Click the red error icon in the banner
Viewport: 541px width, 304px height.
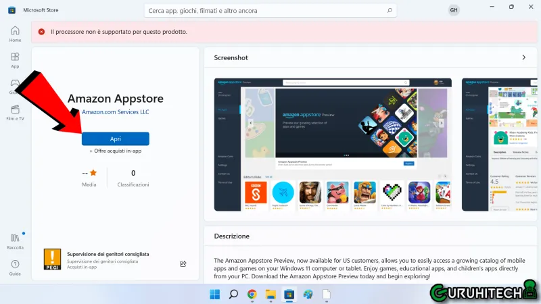(x=42, y=32)
